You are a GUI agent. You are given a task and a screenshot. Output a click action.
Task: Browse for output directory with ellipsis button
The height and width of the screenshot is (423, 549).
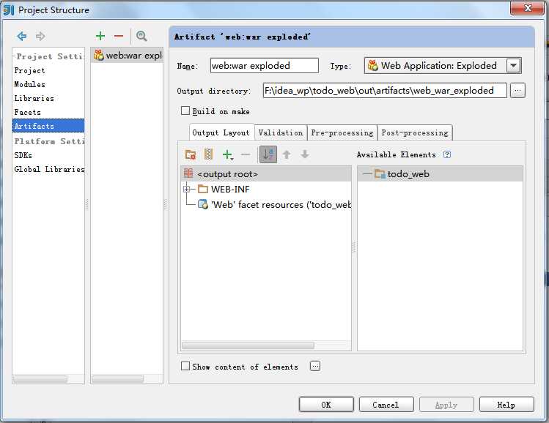point(517,91)
